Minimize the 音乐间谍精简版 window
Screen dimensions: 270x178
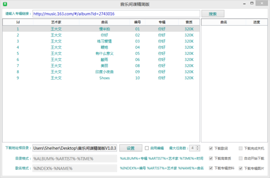pos(244,3)
